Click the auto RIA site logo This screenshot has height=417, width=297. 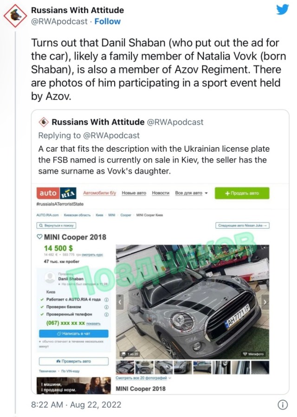[x=56, y=193]
